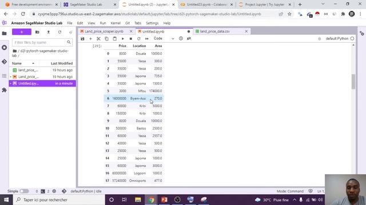Click the Windows Start button
Viewport: 366px width, 205px height.
tap(6, 200)
